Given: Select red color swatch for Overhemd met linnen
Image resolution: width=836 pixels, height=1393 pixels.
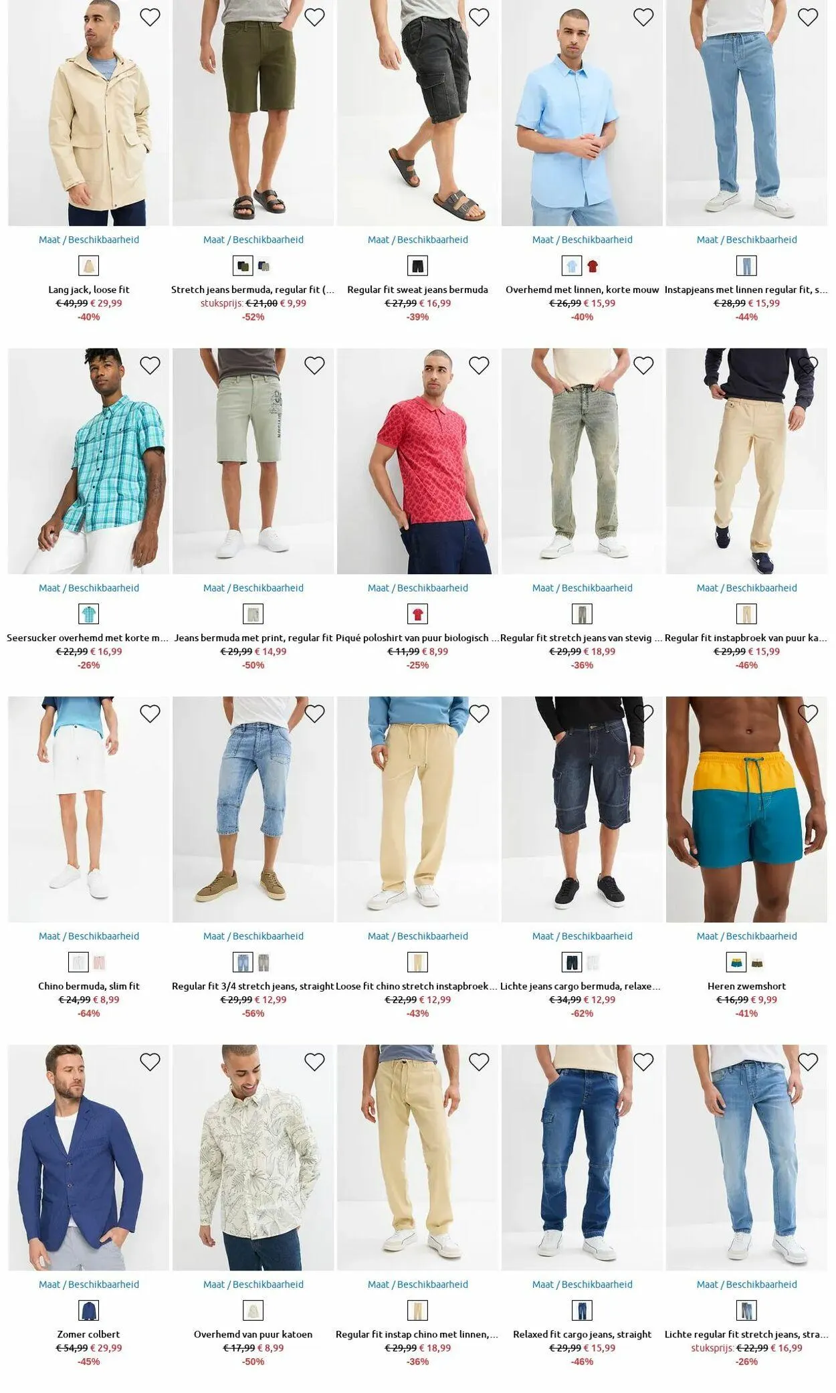Looking at the screenshot, I should point(593,266).
